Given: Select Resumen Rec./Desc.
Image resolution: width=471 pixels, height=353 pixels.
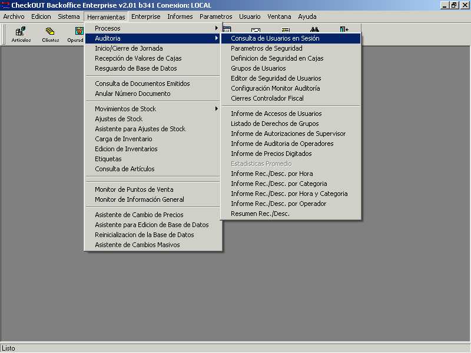Looking at the screenshot, I should point(291,214).
